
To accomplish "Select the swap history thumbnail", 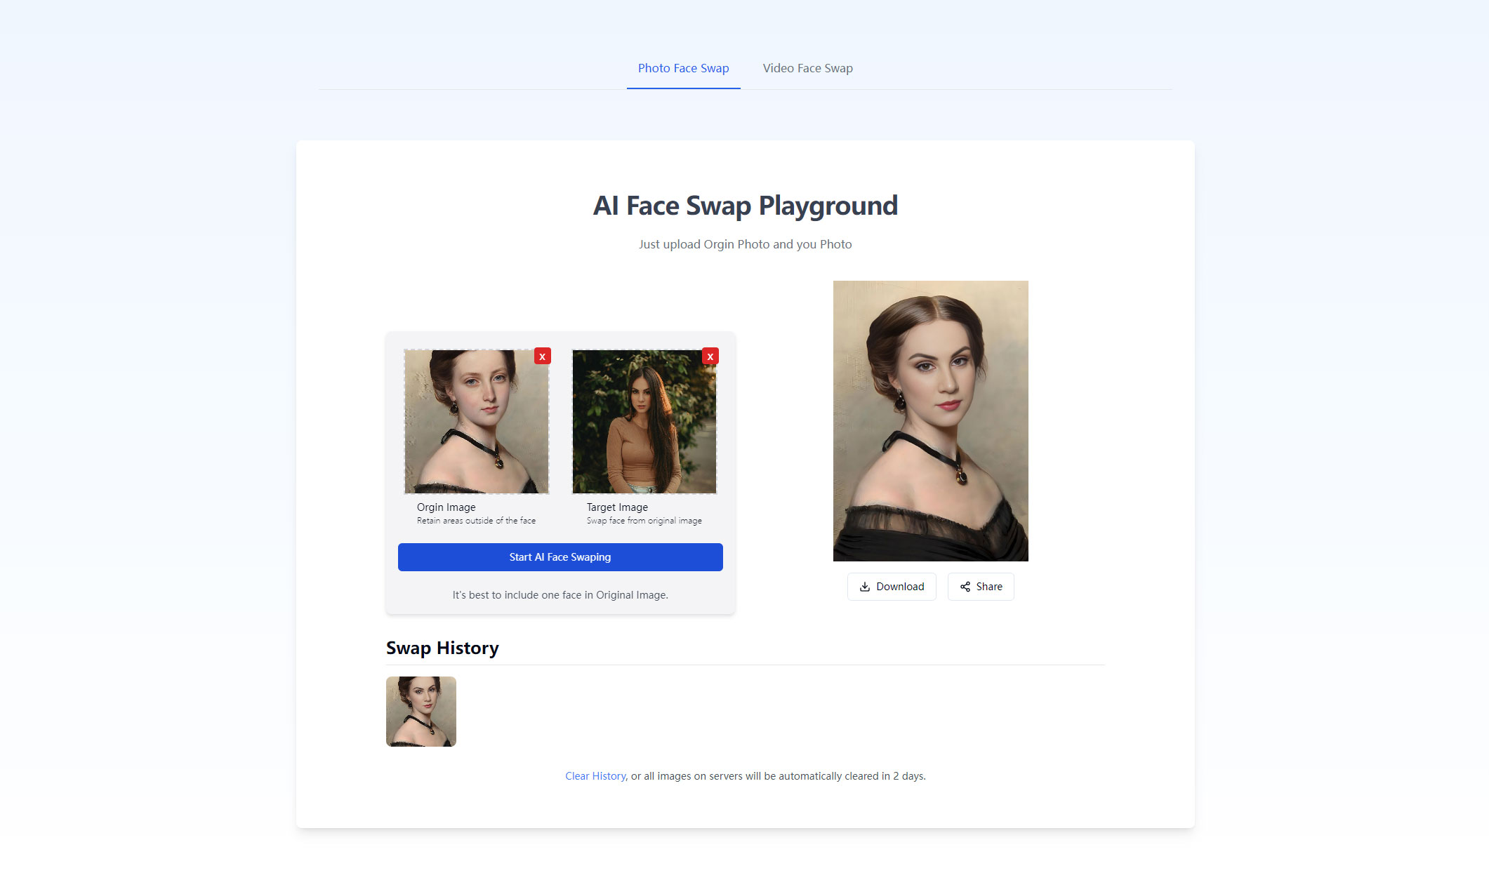I will [x=421, y=711].
